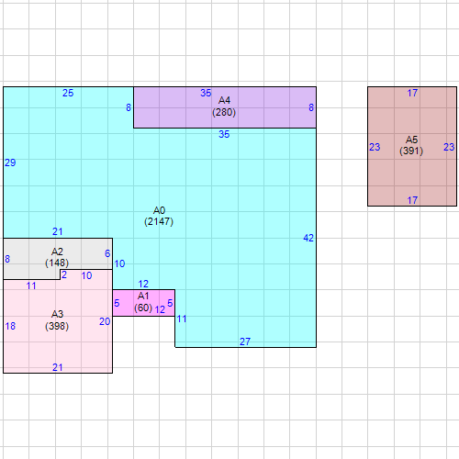Select the A3 (398) area label
The height and width of the screenshot is (459, 459).
(57, 320)
